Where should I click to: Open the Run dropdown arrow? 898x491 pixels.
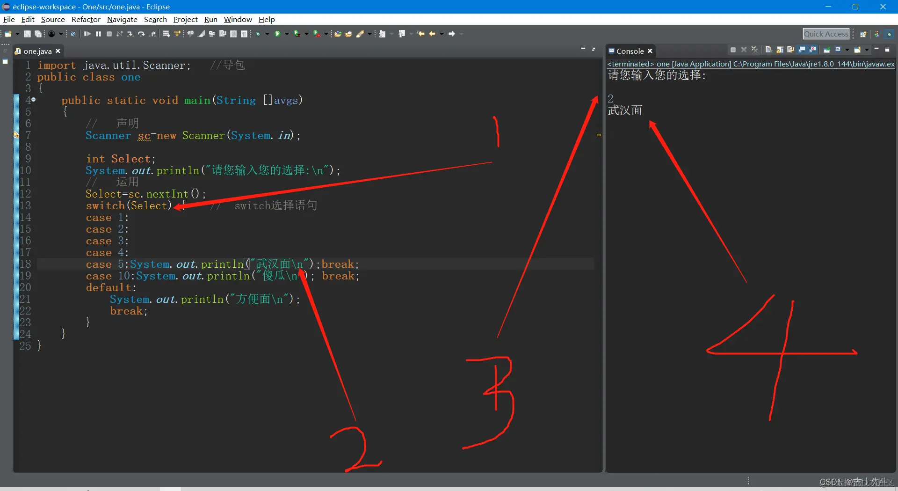(x=287, y=34)
